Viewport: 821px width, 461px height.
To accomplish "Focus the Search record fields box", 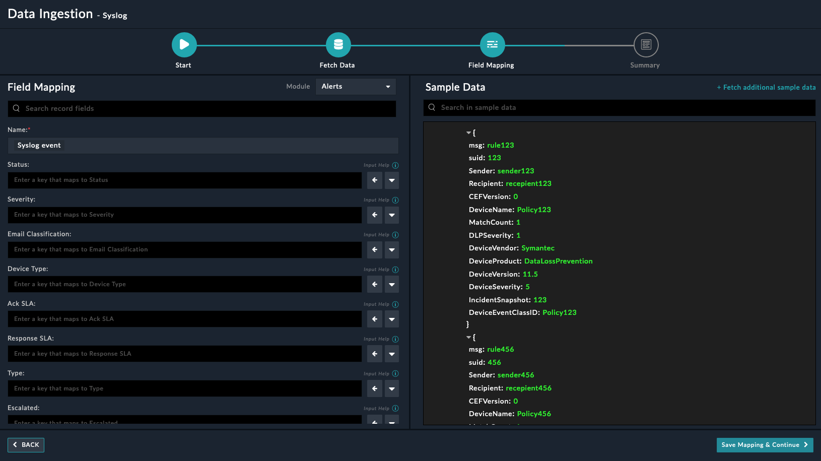I will click(x=201, y=109).
